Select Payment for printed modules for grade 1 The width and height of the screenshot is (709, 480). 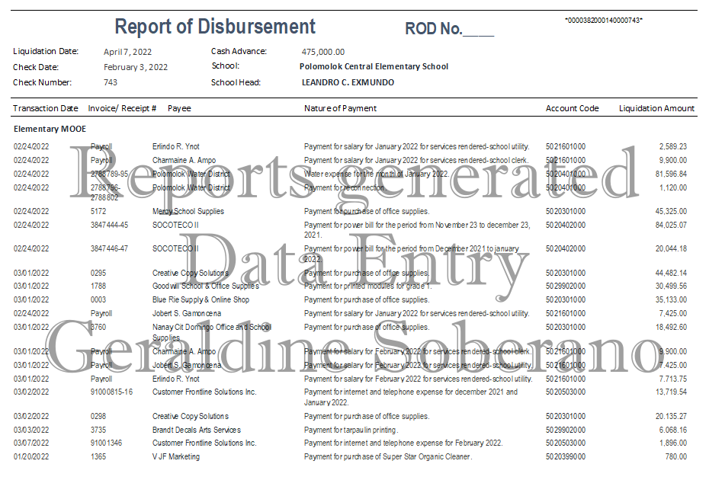[x=368, y=286]
